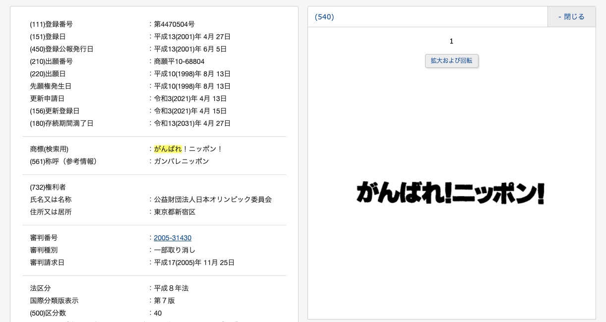Click the がんばれ!ニッポン! trademark image
Image resolution: width=606 pixels, height=322 pixels.
coord(451,194)
